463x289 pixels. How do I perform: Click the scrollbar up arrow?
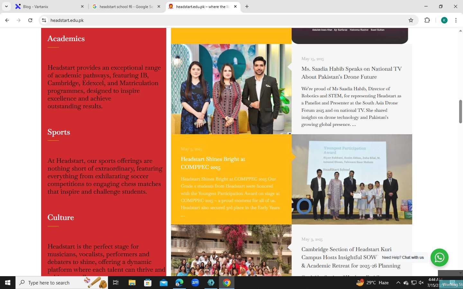point(460,31)
